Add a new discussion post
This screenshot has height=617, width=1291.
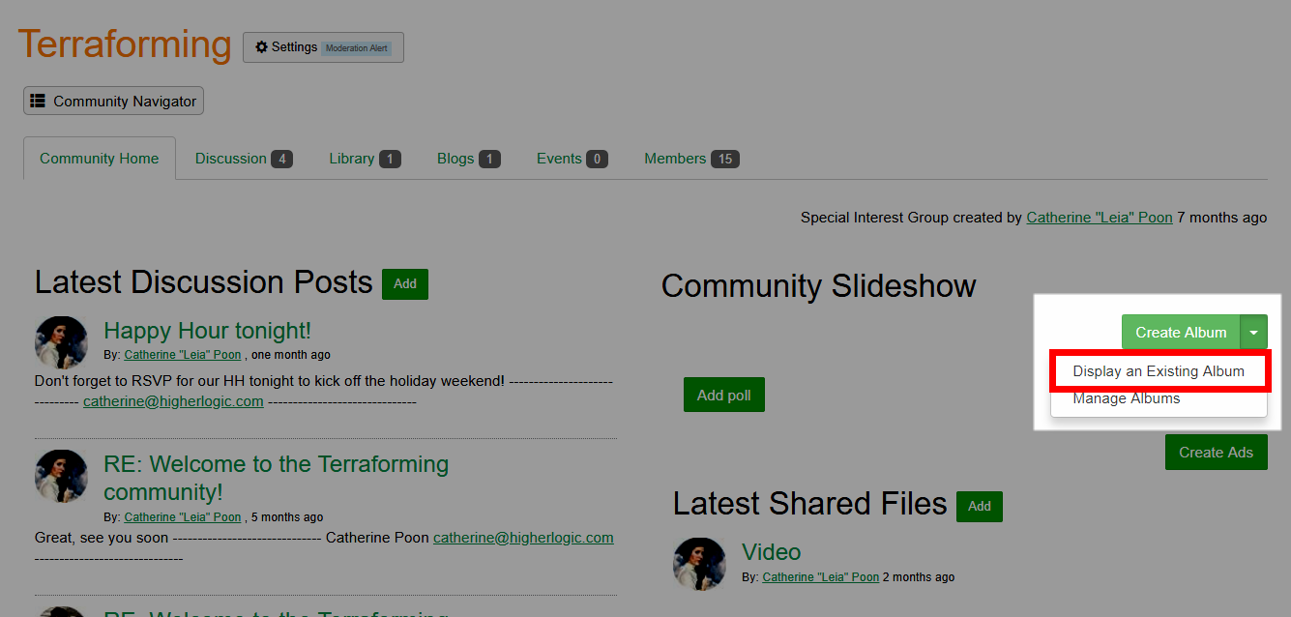point(405,284)
